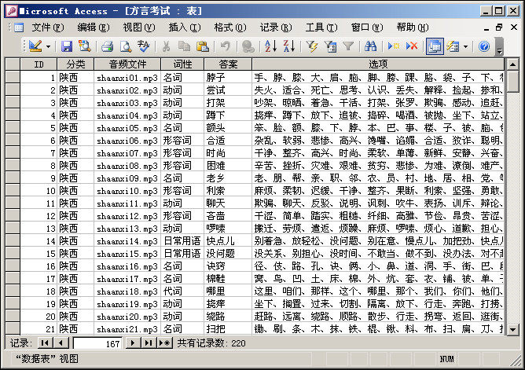The image size is (525, 370).
Task: Click the 日常用语 cell in row 14
Action: [182, 241]
